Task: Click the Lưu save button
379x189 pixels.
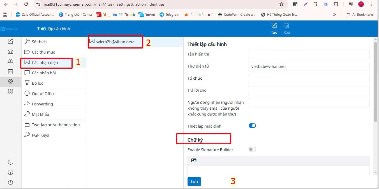Action: [194, 182]
